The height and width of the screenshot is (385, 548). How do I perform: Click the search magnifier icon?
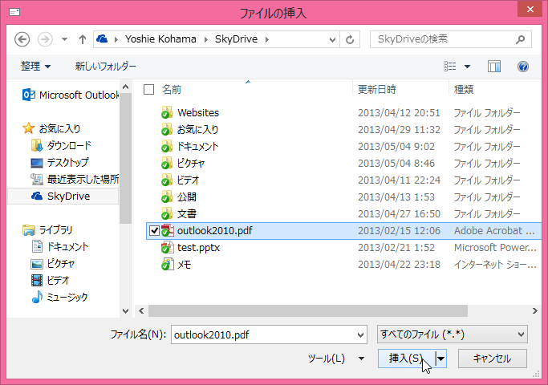click(521, 39)
